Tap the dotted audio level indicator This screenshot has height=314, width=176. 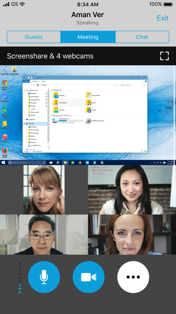pyautogui.click(x=20, y=278)
